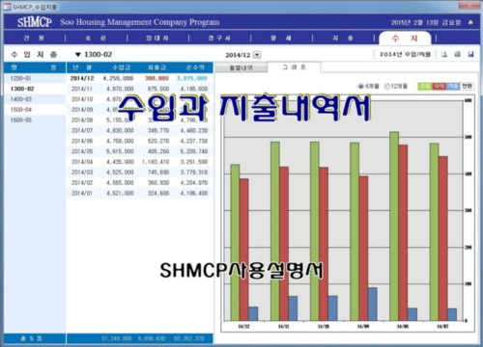Click the 14/12 label on chart axis
Viewport: 483px width, 347px height.
click(x=243, y=327)
